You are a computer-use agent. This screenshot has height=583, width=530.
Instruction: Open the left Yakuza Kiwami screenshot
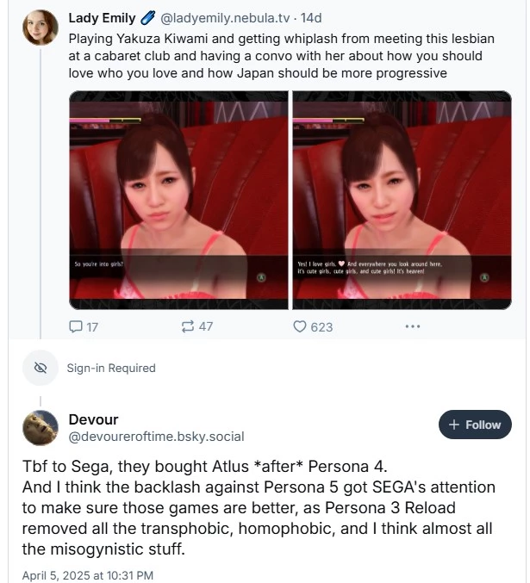click(178, 200)
